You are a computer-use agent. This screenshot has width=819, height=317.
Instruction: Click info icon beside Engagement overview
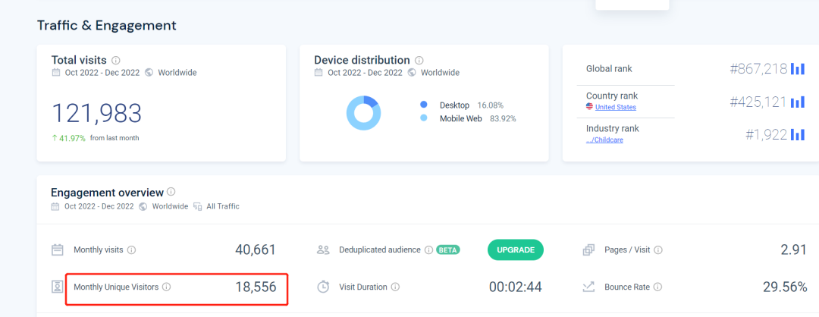[x=171, y=192]
